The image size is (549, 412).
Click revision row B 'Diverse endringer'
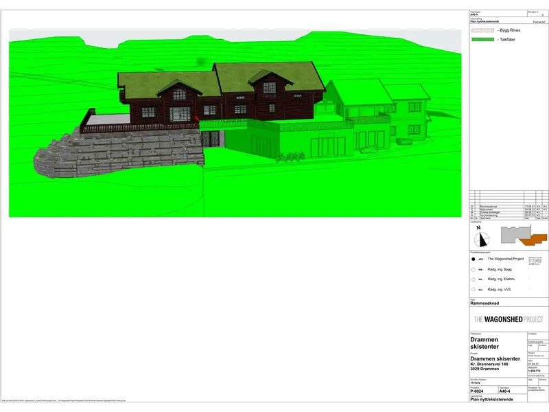[509, 212]
